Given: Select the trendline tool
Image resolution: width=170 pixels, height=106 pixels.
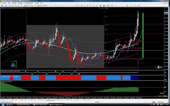Looking at the screenshot, I should tap(124, 5).
